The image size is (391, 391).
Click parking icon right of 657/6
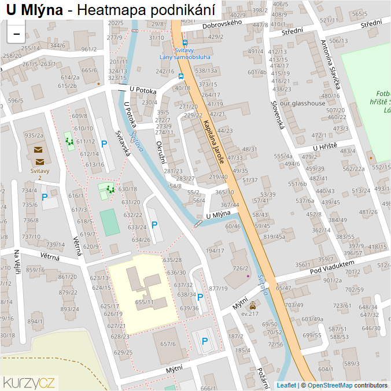pos(205,341)
